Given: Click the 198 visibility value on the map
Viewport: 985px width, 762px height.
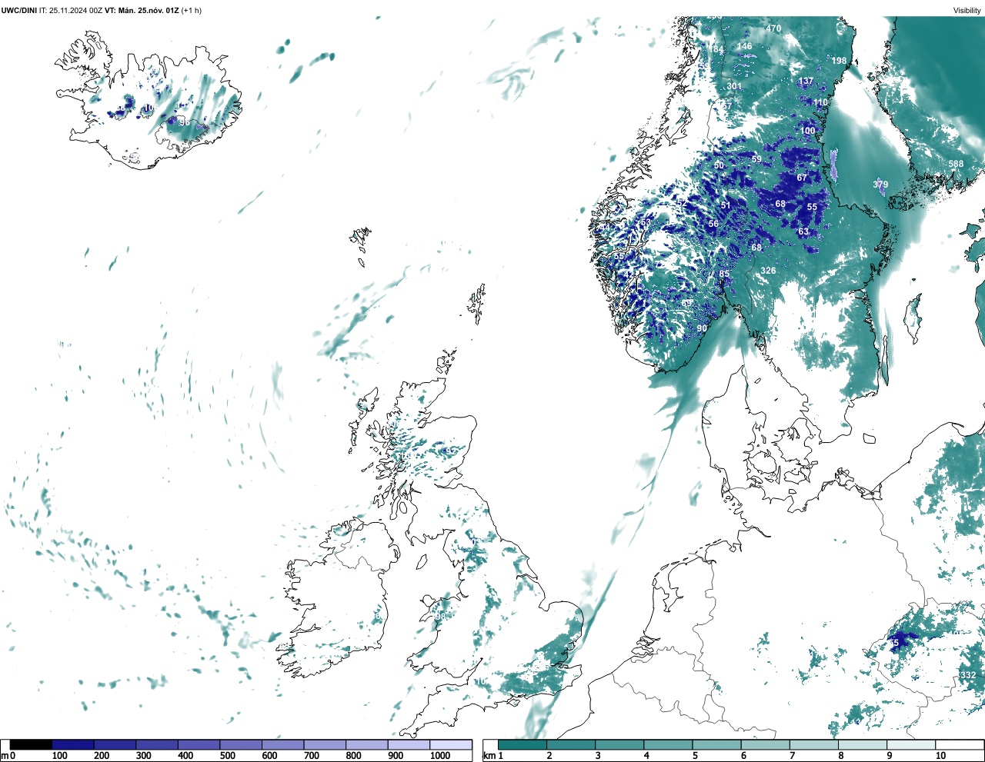Looking at the screenshot, I should [839, 61].
